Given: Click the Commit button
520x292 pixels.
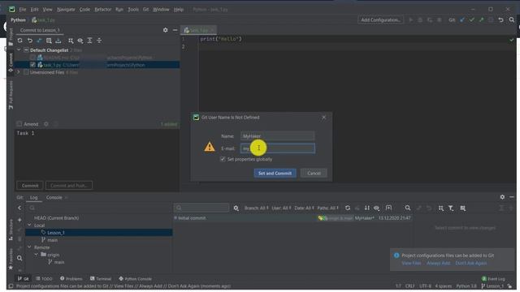Looking at the screenshot, I should [x=30, y=186].
